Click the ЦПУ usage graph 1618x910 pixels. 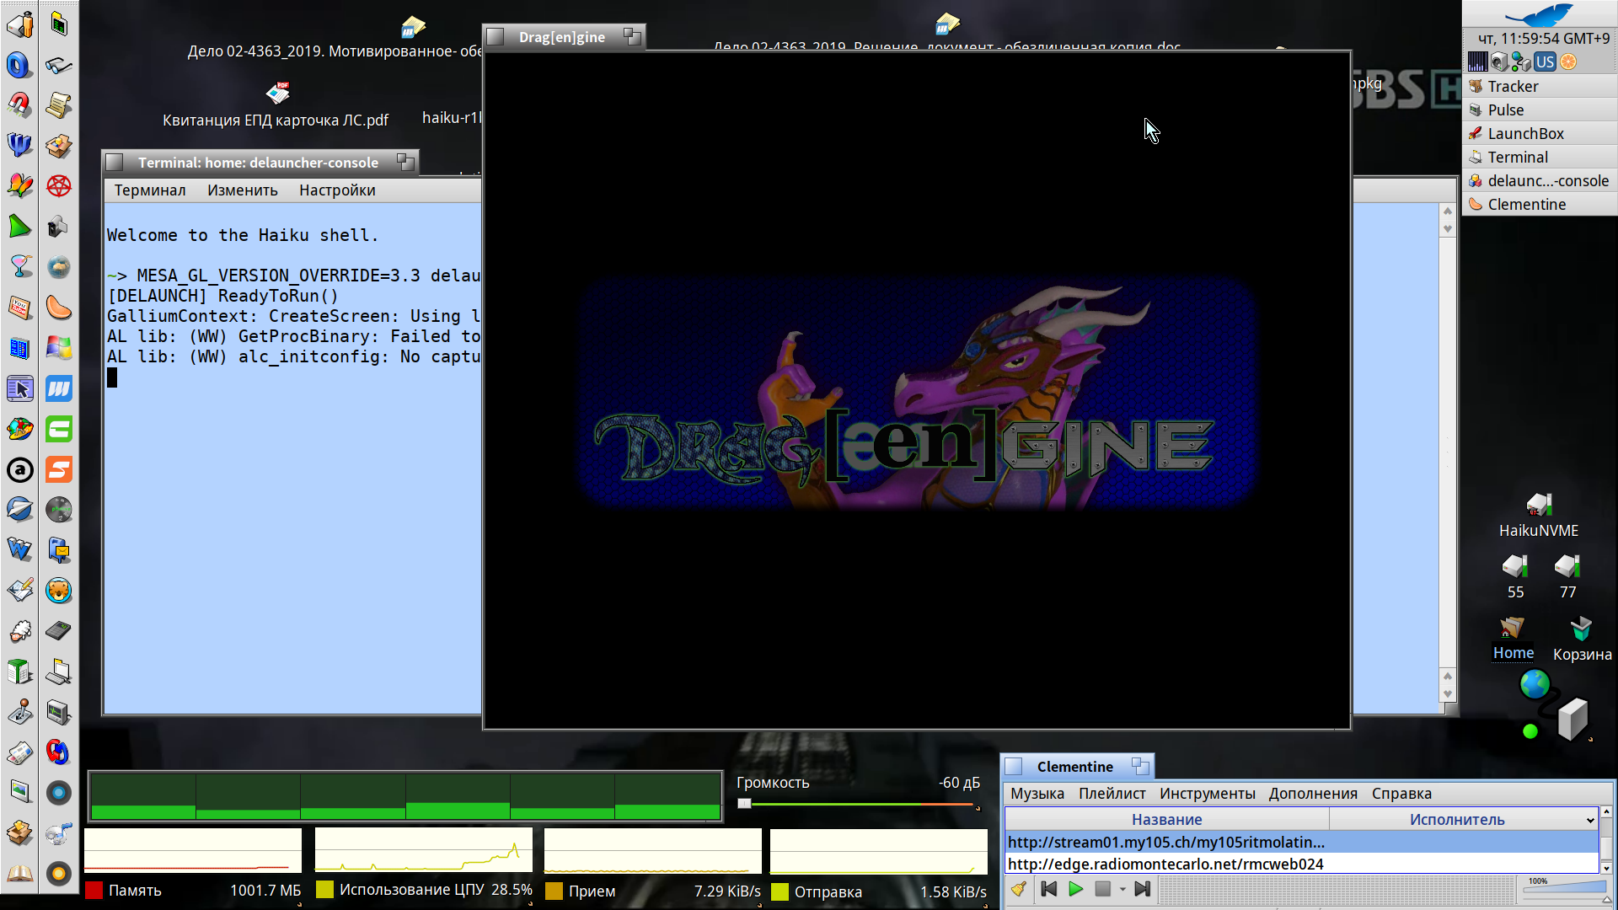coord(424,850)
